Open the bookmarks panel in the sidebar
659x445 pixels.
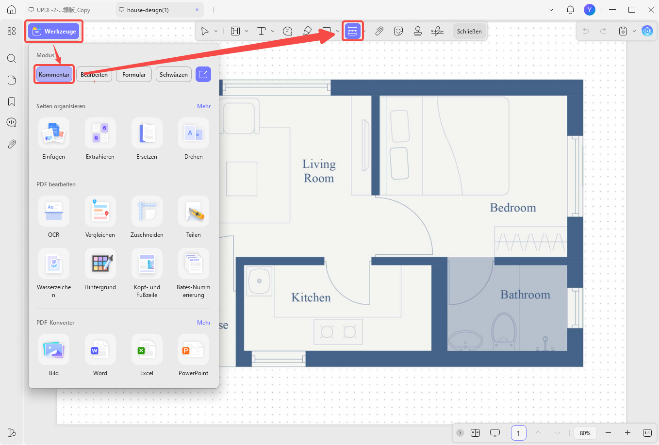point(12,101)
